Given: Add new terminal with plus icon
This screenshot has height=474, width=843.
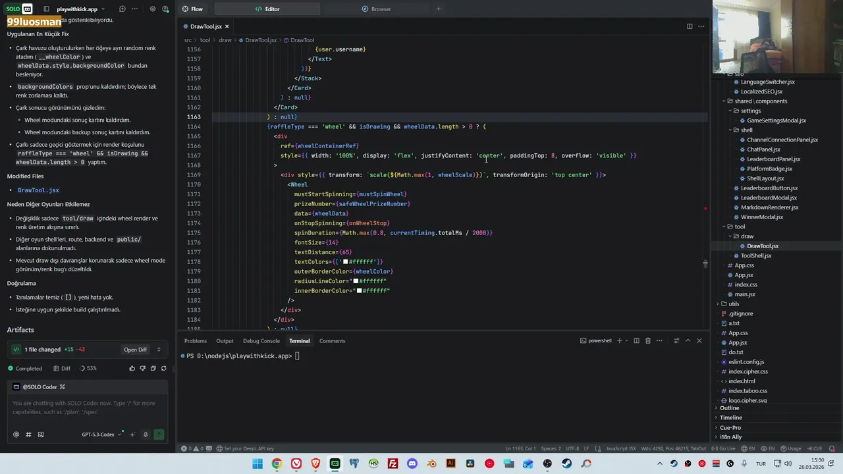Looking at the screenshot, I should pos(619,341).
